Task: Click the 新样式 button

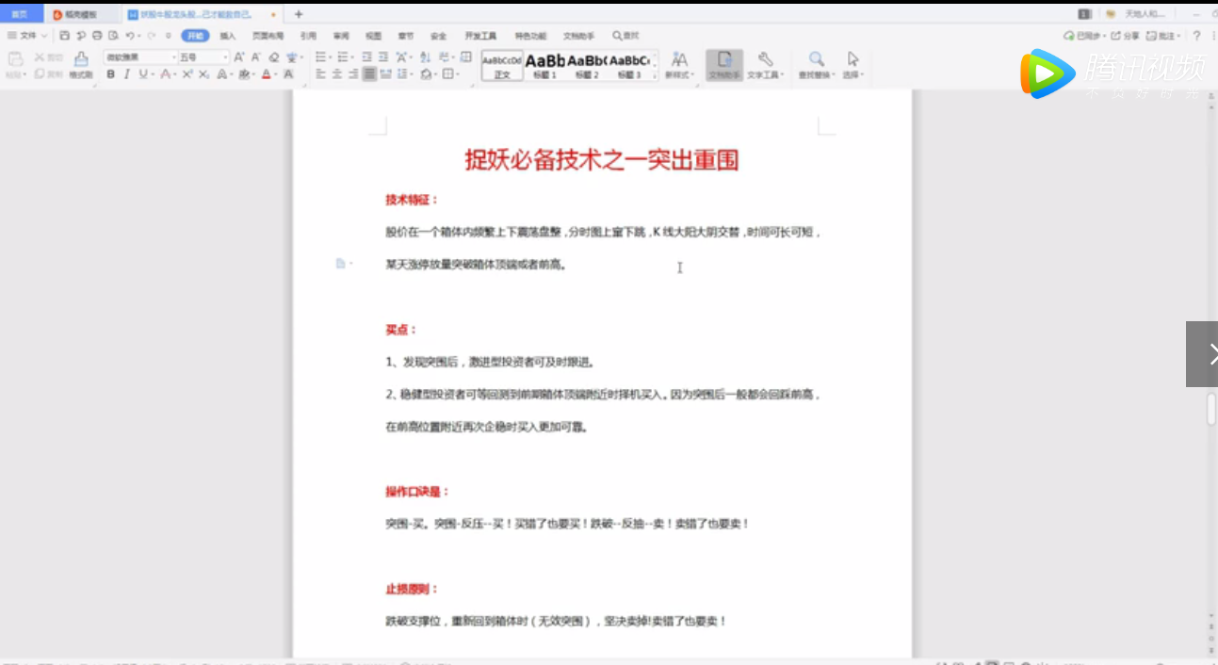Action: pos(680,63)
